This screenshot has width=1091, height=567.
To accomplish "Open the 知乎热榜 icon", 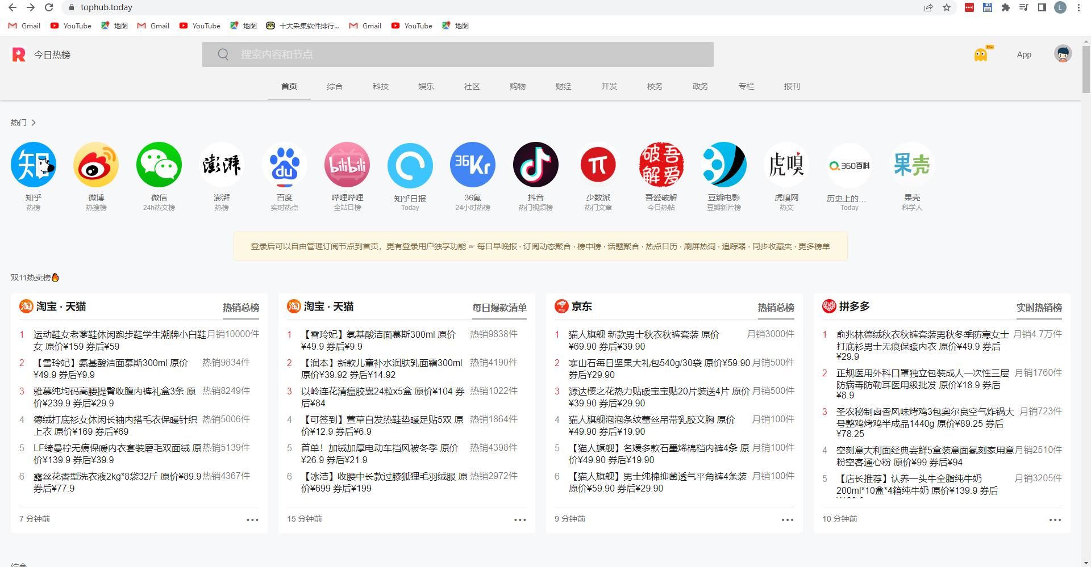I will pyautogui.click(x=33, y=164).
